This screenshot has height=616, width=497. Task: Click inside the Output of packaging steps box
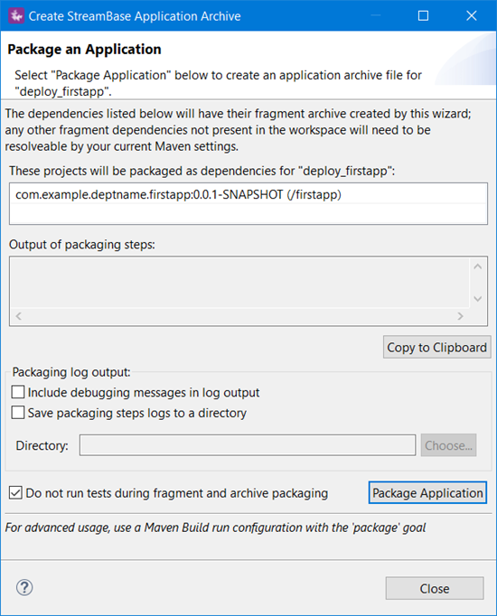[239, 283]
